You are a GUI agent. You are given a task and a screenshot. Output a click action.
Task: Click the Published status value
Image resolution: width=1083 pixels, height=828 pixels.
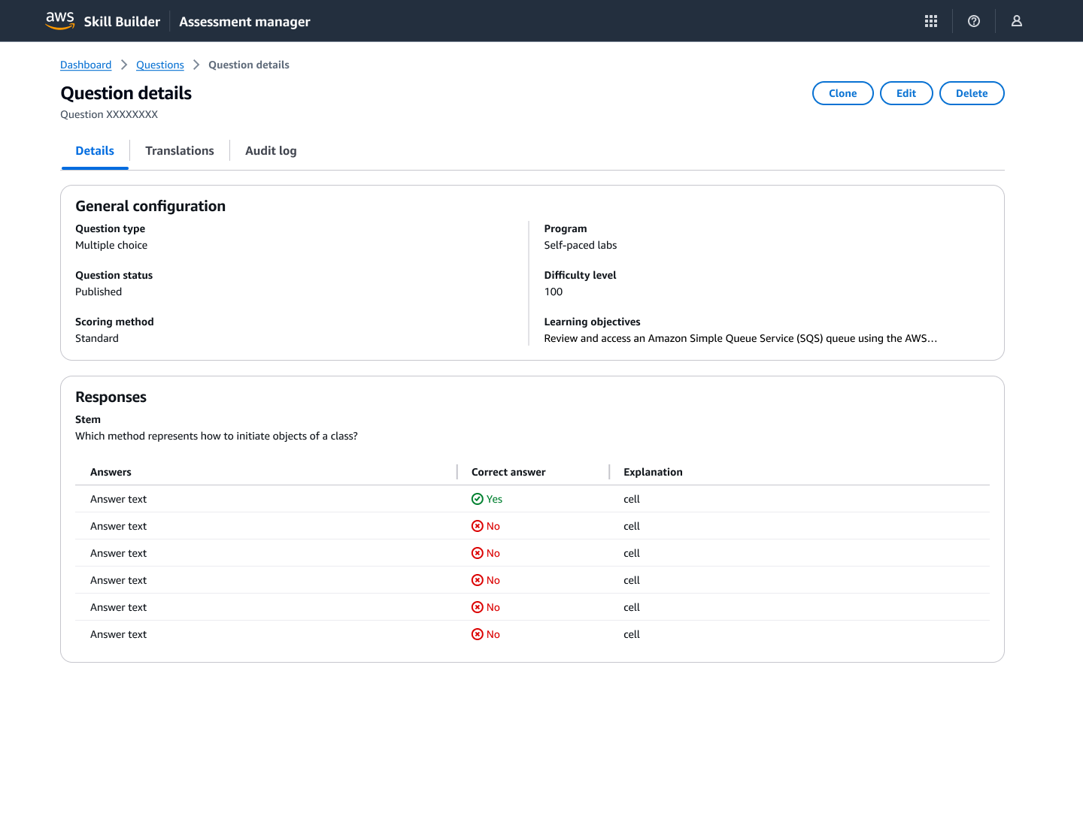tap(99, 292)
